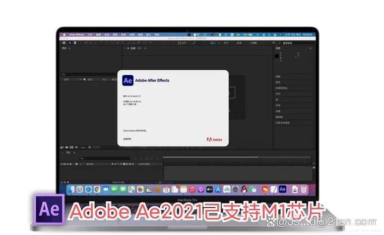The width and height of the screenshot is (384, 235).
Task: Open Music from the dock
Action: [192, 189]
